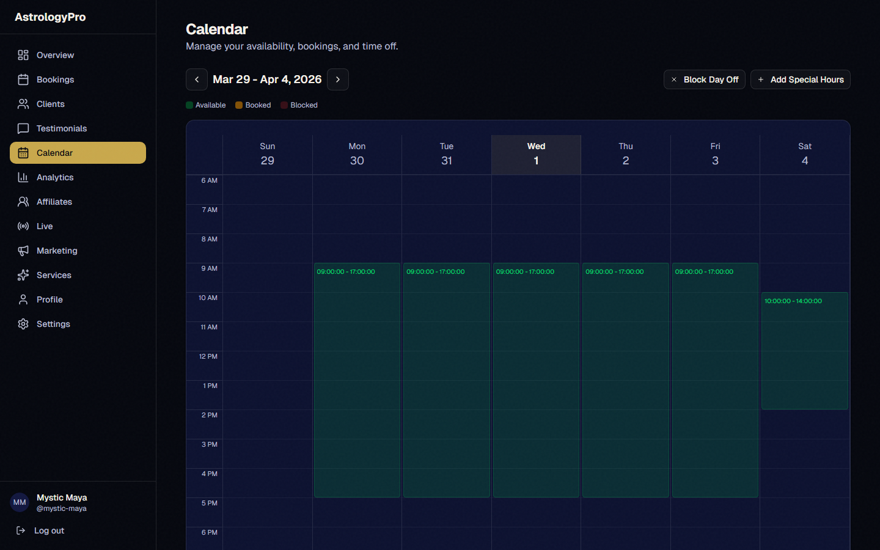Select the Affiliates icon in sidebar

[23, 202]
